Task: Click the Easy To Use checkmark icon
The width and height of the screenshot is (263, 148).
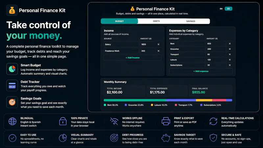Action: coord(12,138)
